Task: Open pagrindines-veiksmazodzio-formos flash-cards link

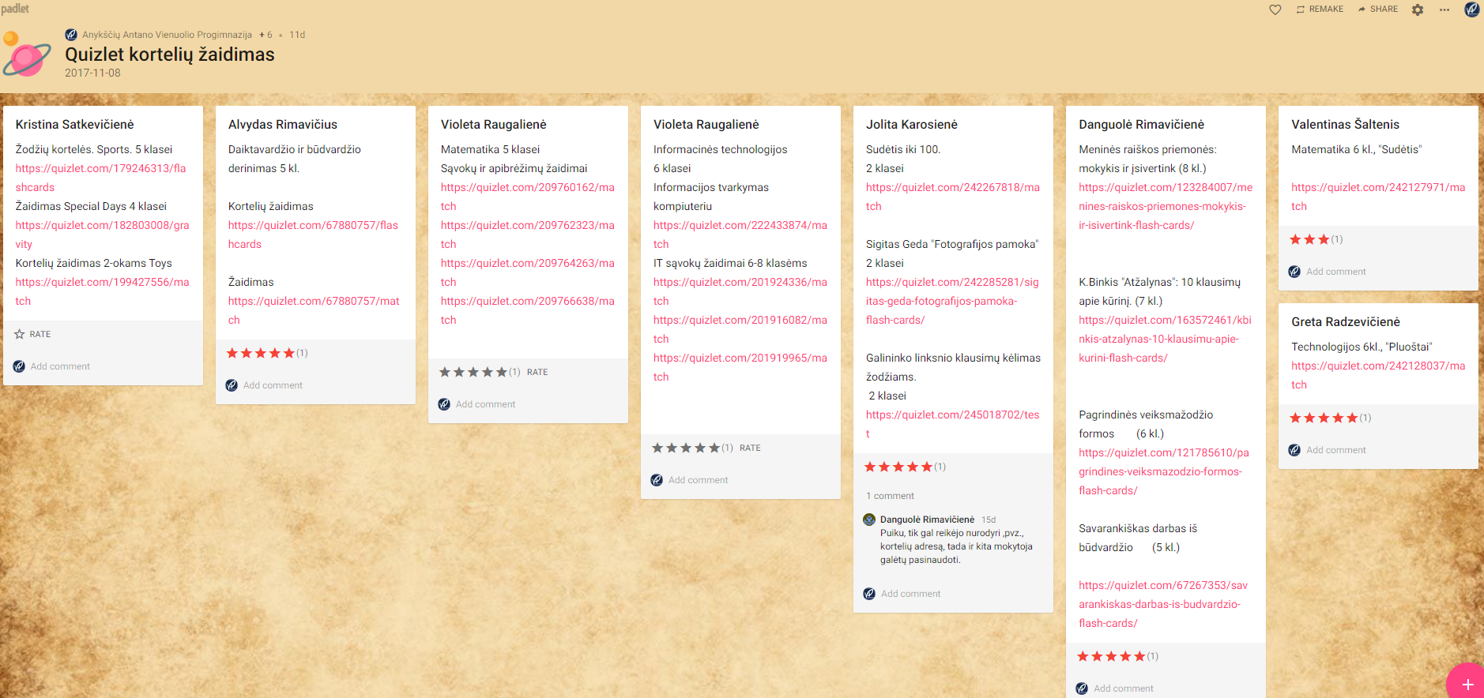Action: (1163, 471)
